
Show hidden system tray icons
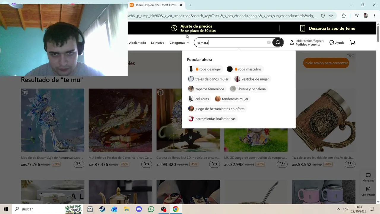[338, 209]
